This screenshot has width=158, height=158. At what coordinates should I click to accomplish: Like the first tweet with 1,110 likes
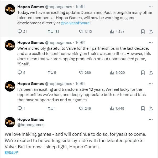pyautogui.click(x=81, y=31)
